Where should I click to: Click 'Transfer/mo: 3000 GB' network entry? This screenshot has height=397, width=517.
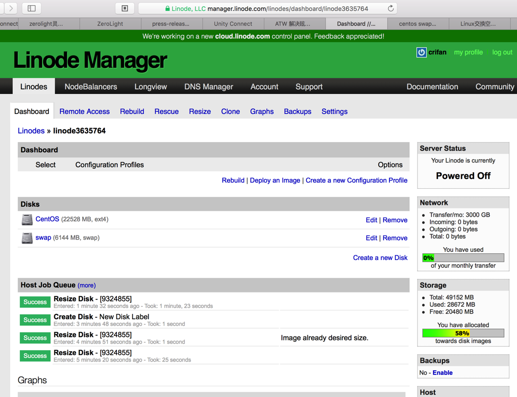click(460, 215)
